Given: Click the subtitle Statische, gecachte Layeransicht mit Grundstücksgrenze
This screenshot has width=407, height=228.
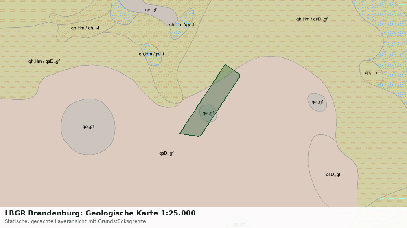Looking at the screenshot, I should point(75,221).
